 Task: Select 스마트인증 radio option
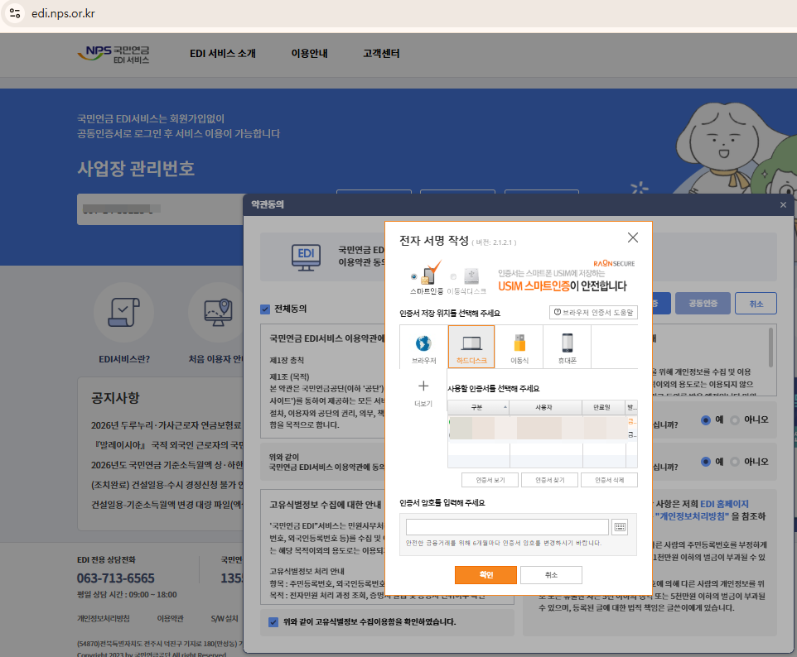point(413,276)
